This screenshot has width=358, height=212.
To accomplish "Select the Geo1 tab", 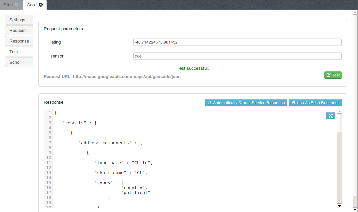I will point(32,5).
